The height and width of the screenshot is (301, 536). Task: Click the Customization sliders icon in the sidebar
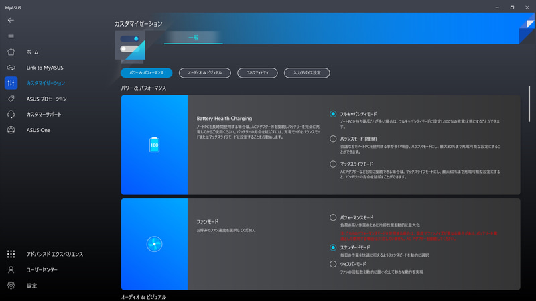pos(11,83)
